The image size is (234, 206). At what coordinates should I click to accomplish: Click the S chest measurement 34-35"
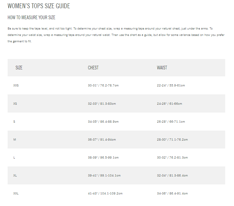click(103, 122)
